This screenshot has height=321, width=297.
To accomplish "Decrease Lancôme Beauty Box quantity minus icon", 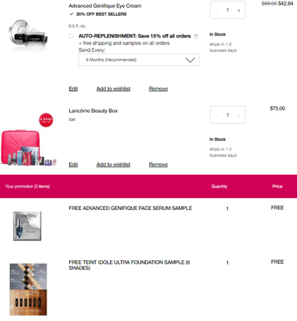I will tap(217, 115).
